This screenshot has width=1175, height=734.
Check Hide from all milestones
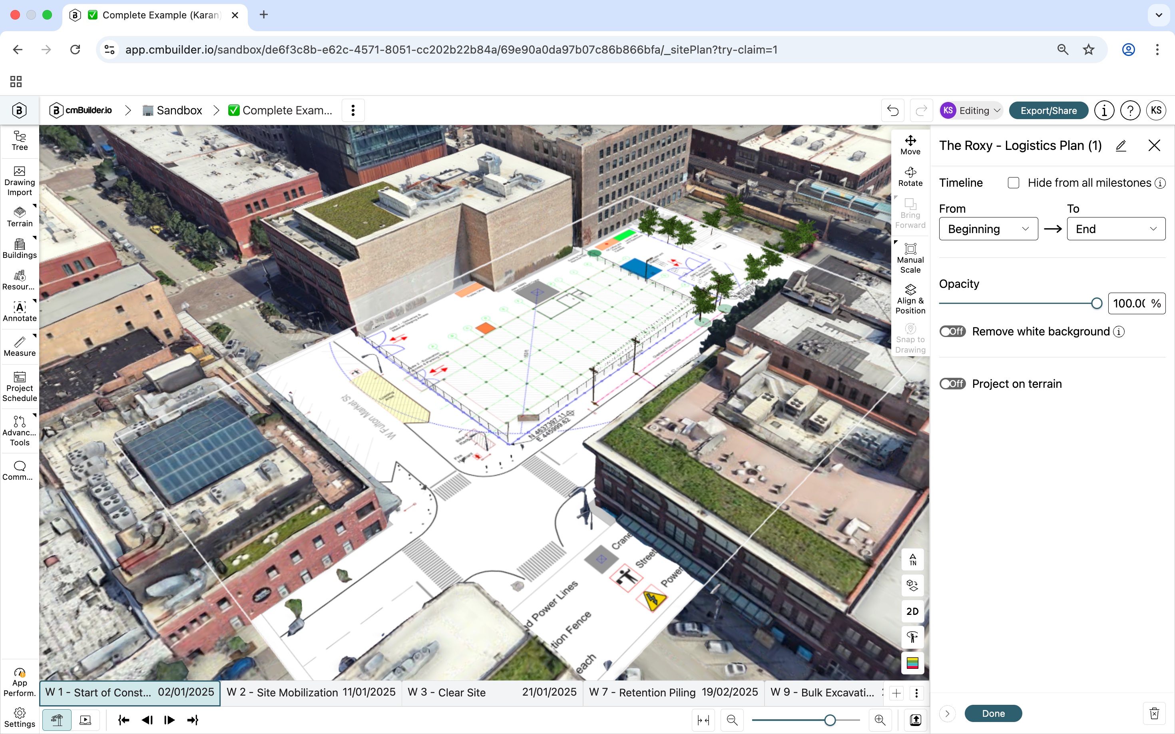1013,183
